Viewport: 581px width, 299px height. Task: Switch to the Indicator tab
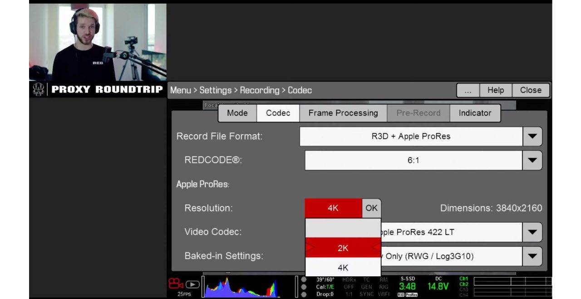pyautogui.click(x=475, y=113)
